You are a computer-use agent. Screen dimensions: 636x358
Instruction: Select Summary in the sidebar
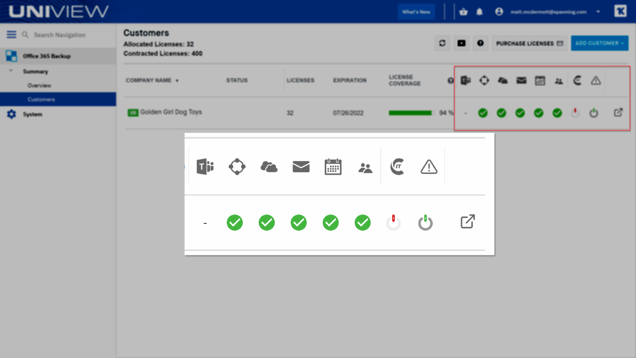(x=36, y=72)
